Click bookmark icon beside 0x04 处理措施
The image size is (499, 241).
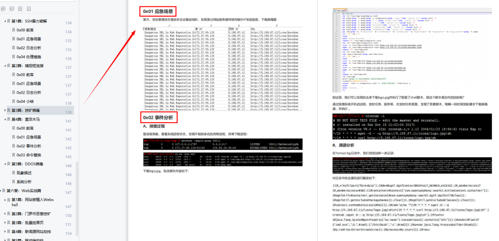point(13,57)
